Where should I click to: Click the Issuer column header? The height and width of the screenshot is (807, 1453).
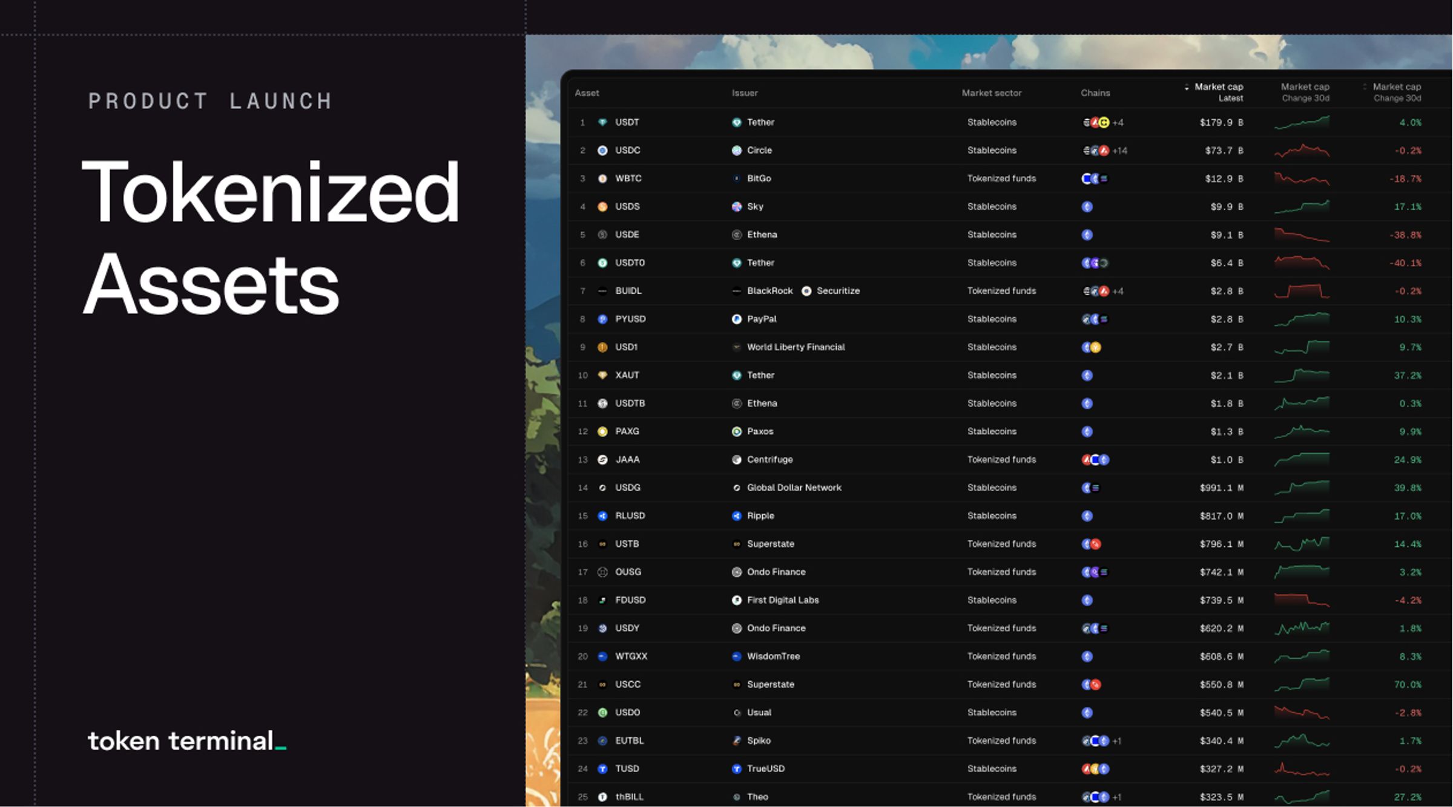pyautogui.click(x=745, y=93)
